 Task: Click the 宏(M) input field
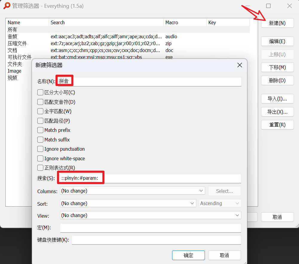[x=151, y=228]
